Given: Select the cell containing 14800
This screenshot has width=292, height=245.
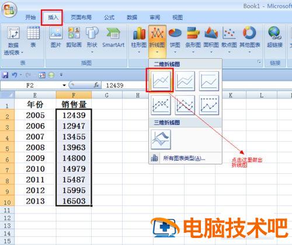Looking at the screenshot, I should point(74,158).
